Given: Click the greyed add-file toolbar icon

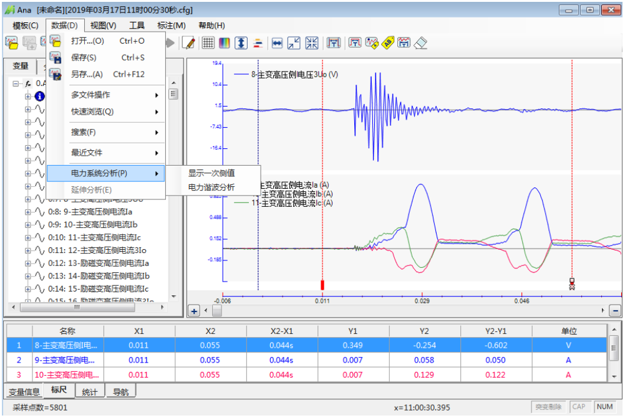Looking at the screenshot, I should pos(29,42).
